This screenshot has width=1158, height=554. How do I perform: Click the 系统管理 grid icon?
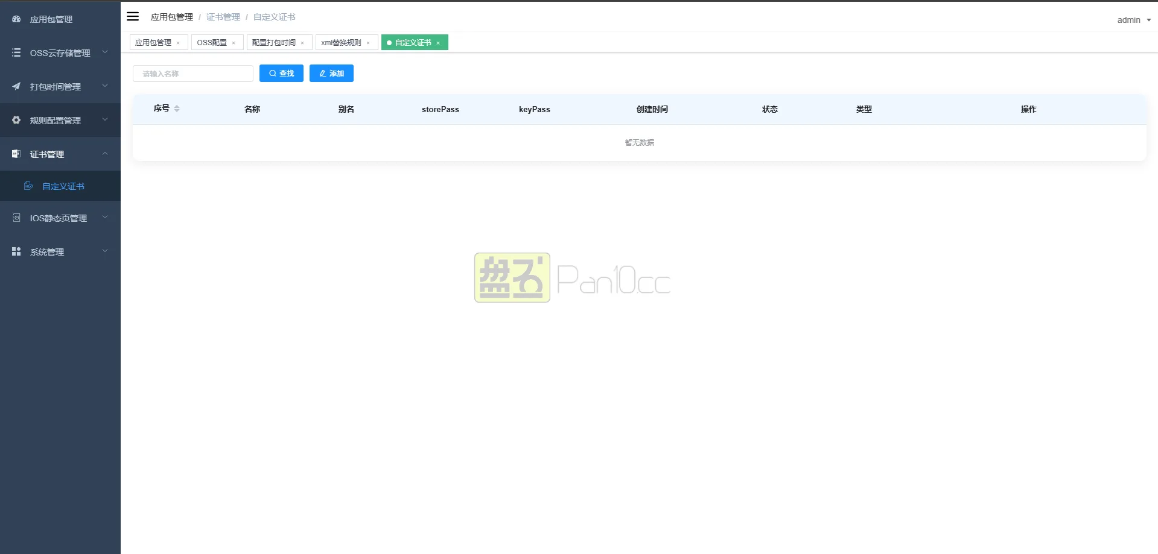(16, 251)
